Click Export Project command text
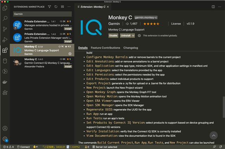The width and height of the screenshot is (225, 149). pyautogui.click(x=98, y=83)
